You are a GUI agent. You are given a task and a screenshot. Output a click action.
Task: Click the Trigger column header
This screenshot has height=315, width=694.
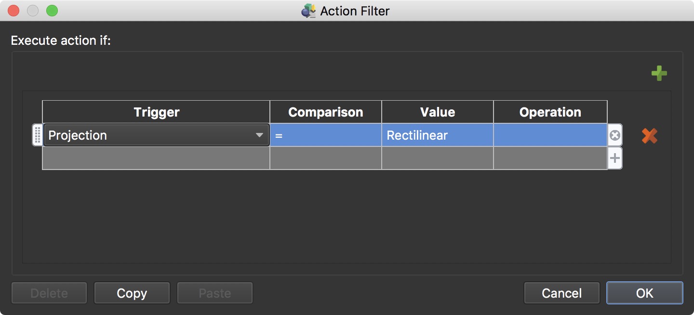pyautogui.click(x=156, y=112)
